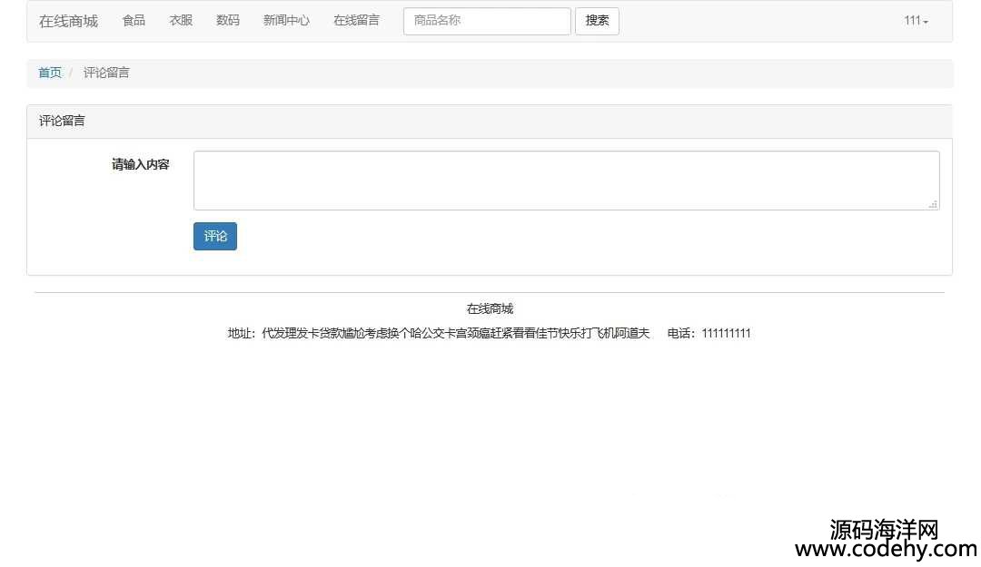This screenshot has height=567, width=981.
Task: Go to the 衣服 category
Action: (x=181, y=20)
